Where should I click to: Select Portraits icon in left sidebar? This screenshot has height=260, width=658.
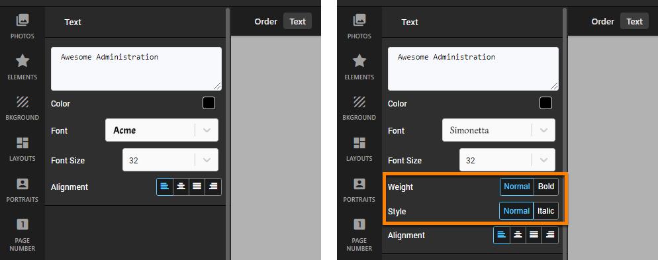[23, 184]
